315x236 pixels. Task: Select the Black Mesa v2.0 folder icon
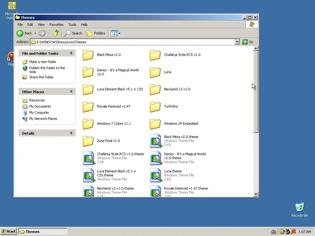pos(88,55)
